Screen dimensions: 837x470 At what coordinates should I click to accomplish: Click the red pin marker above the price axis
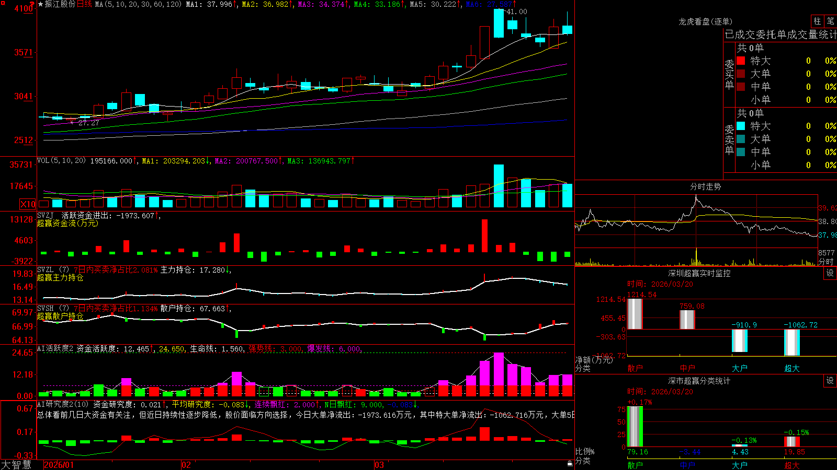(32, 4)
